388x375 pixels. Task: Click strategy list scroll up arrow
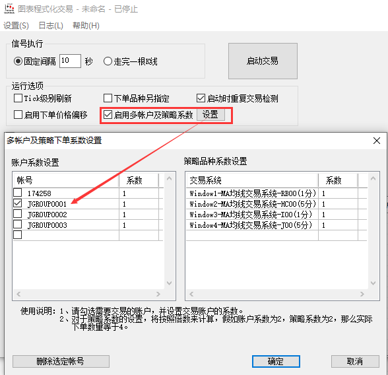[373, 178]
